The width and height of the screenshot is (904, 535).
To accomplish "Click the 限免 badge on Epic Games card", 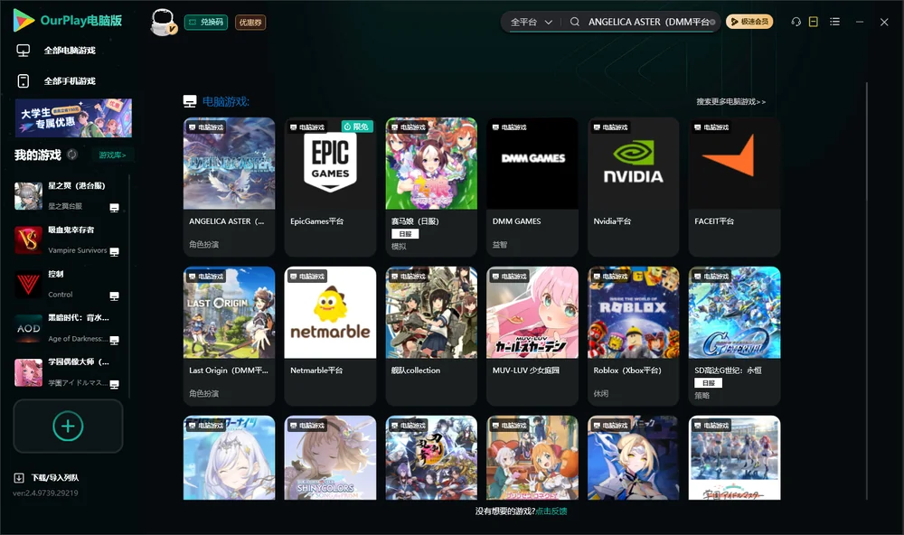I will [x=357, y=127].
